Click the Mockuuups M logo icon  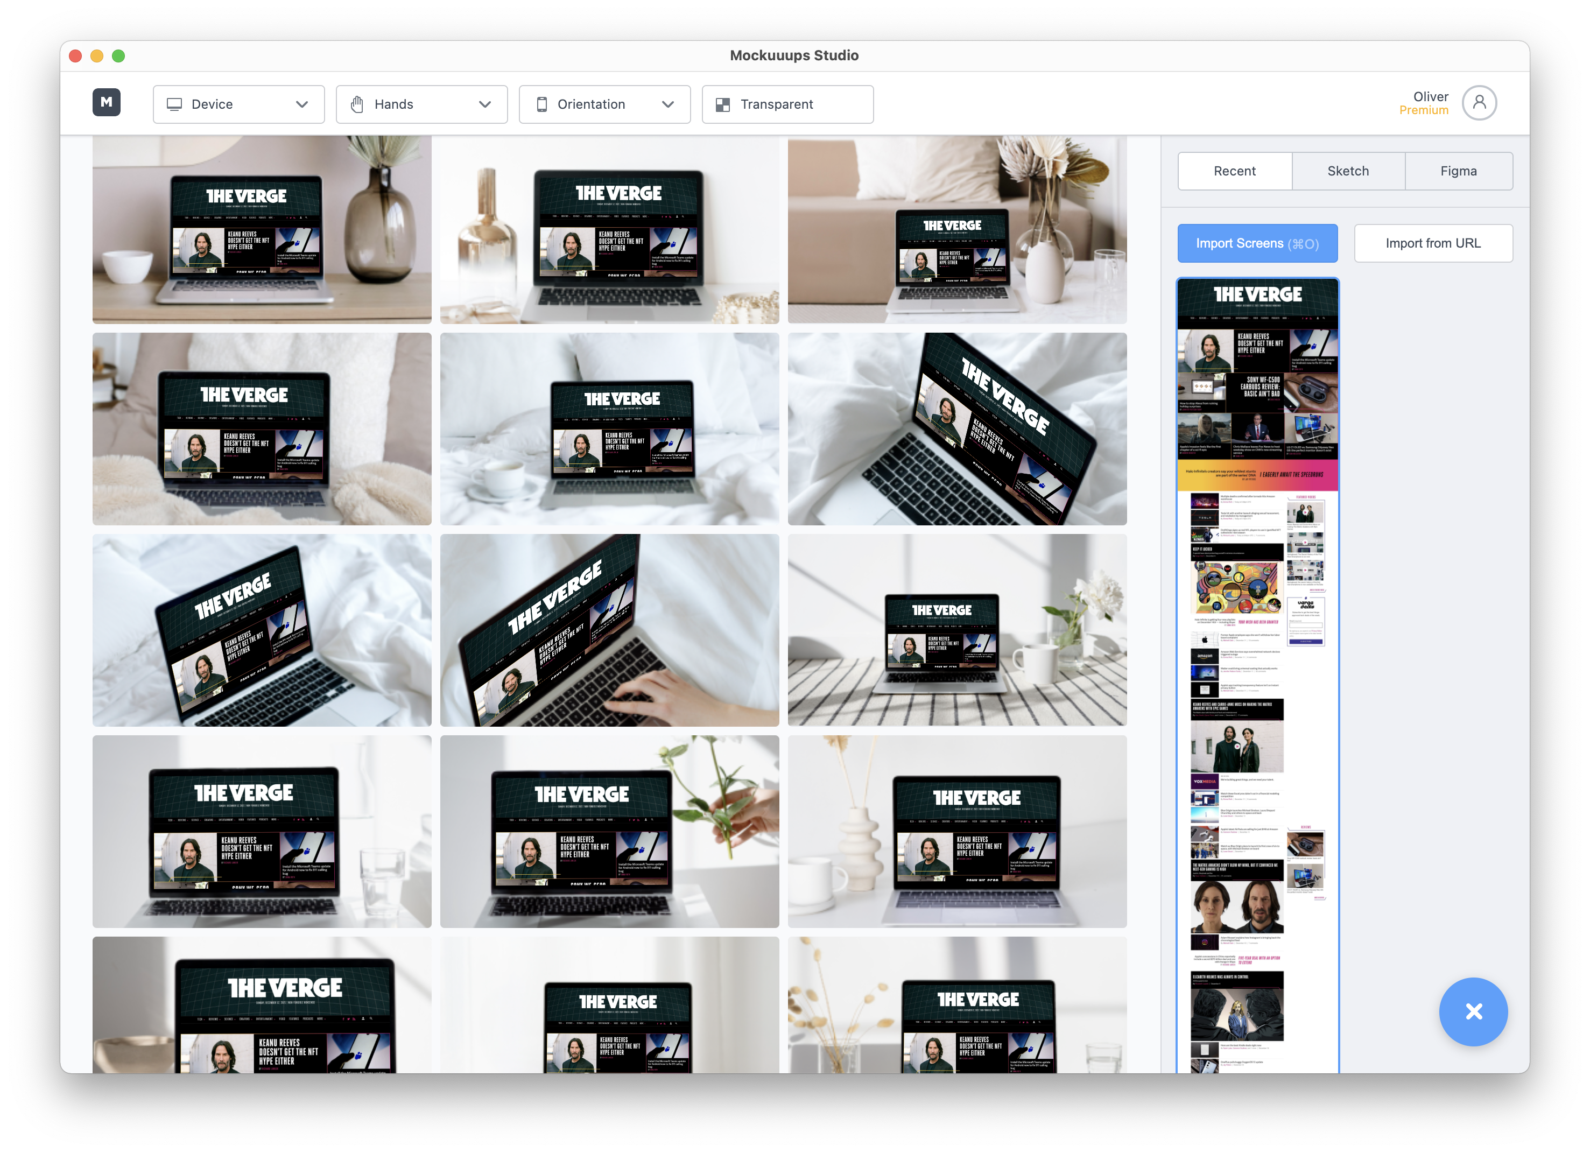107,102
